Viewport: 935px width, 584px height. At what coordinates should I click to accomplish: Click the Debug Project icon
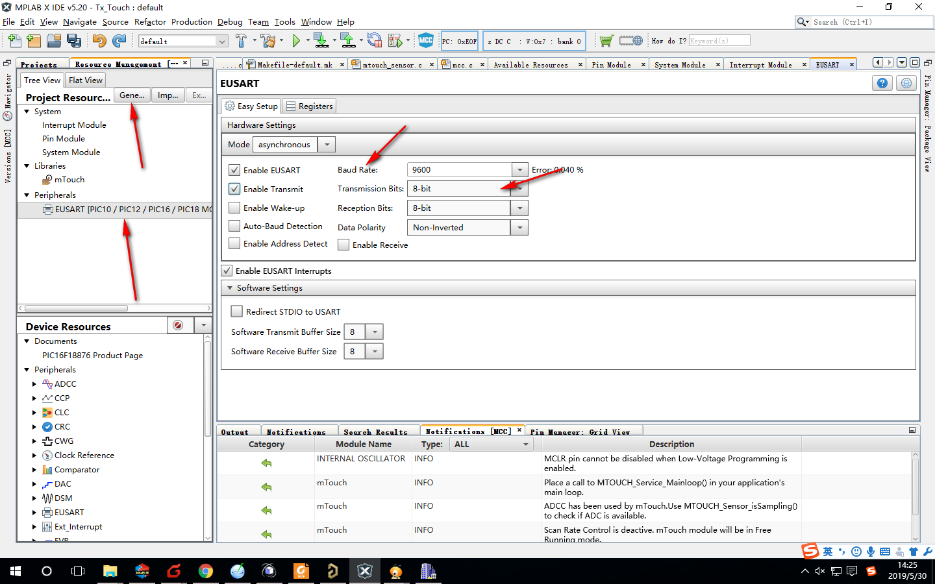[395, 41]
